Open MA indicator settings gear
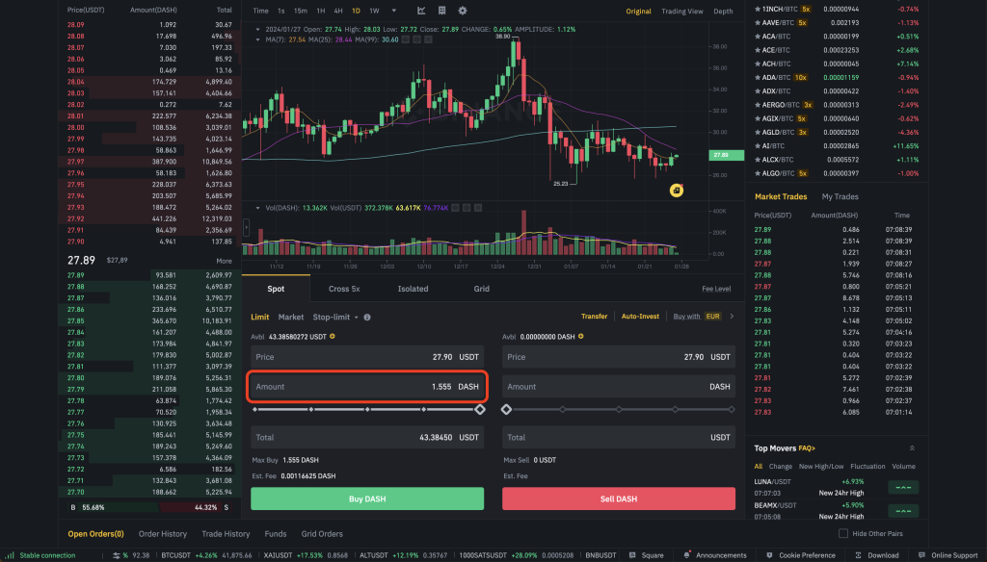987x562 pixels. coord(416,39)
